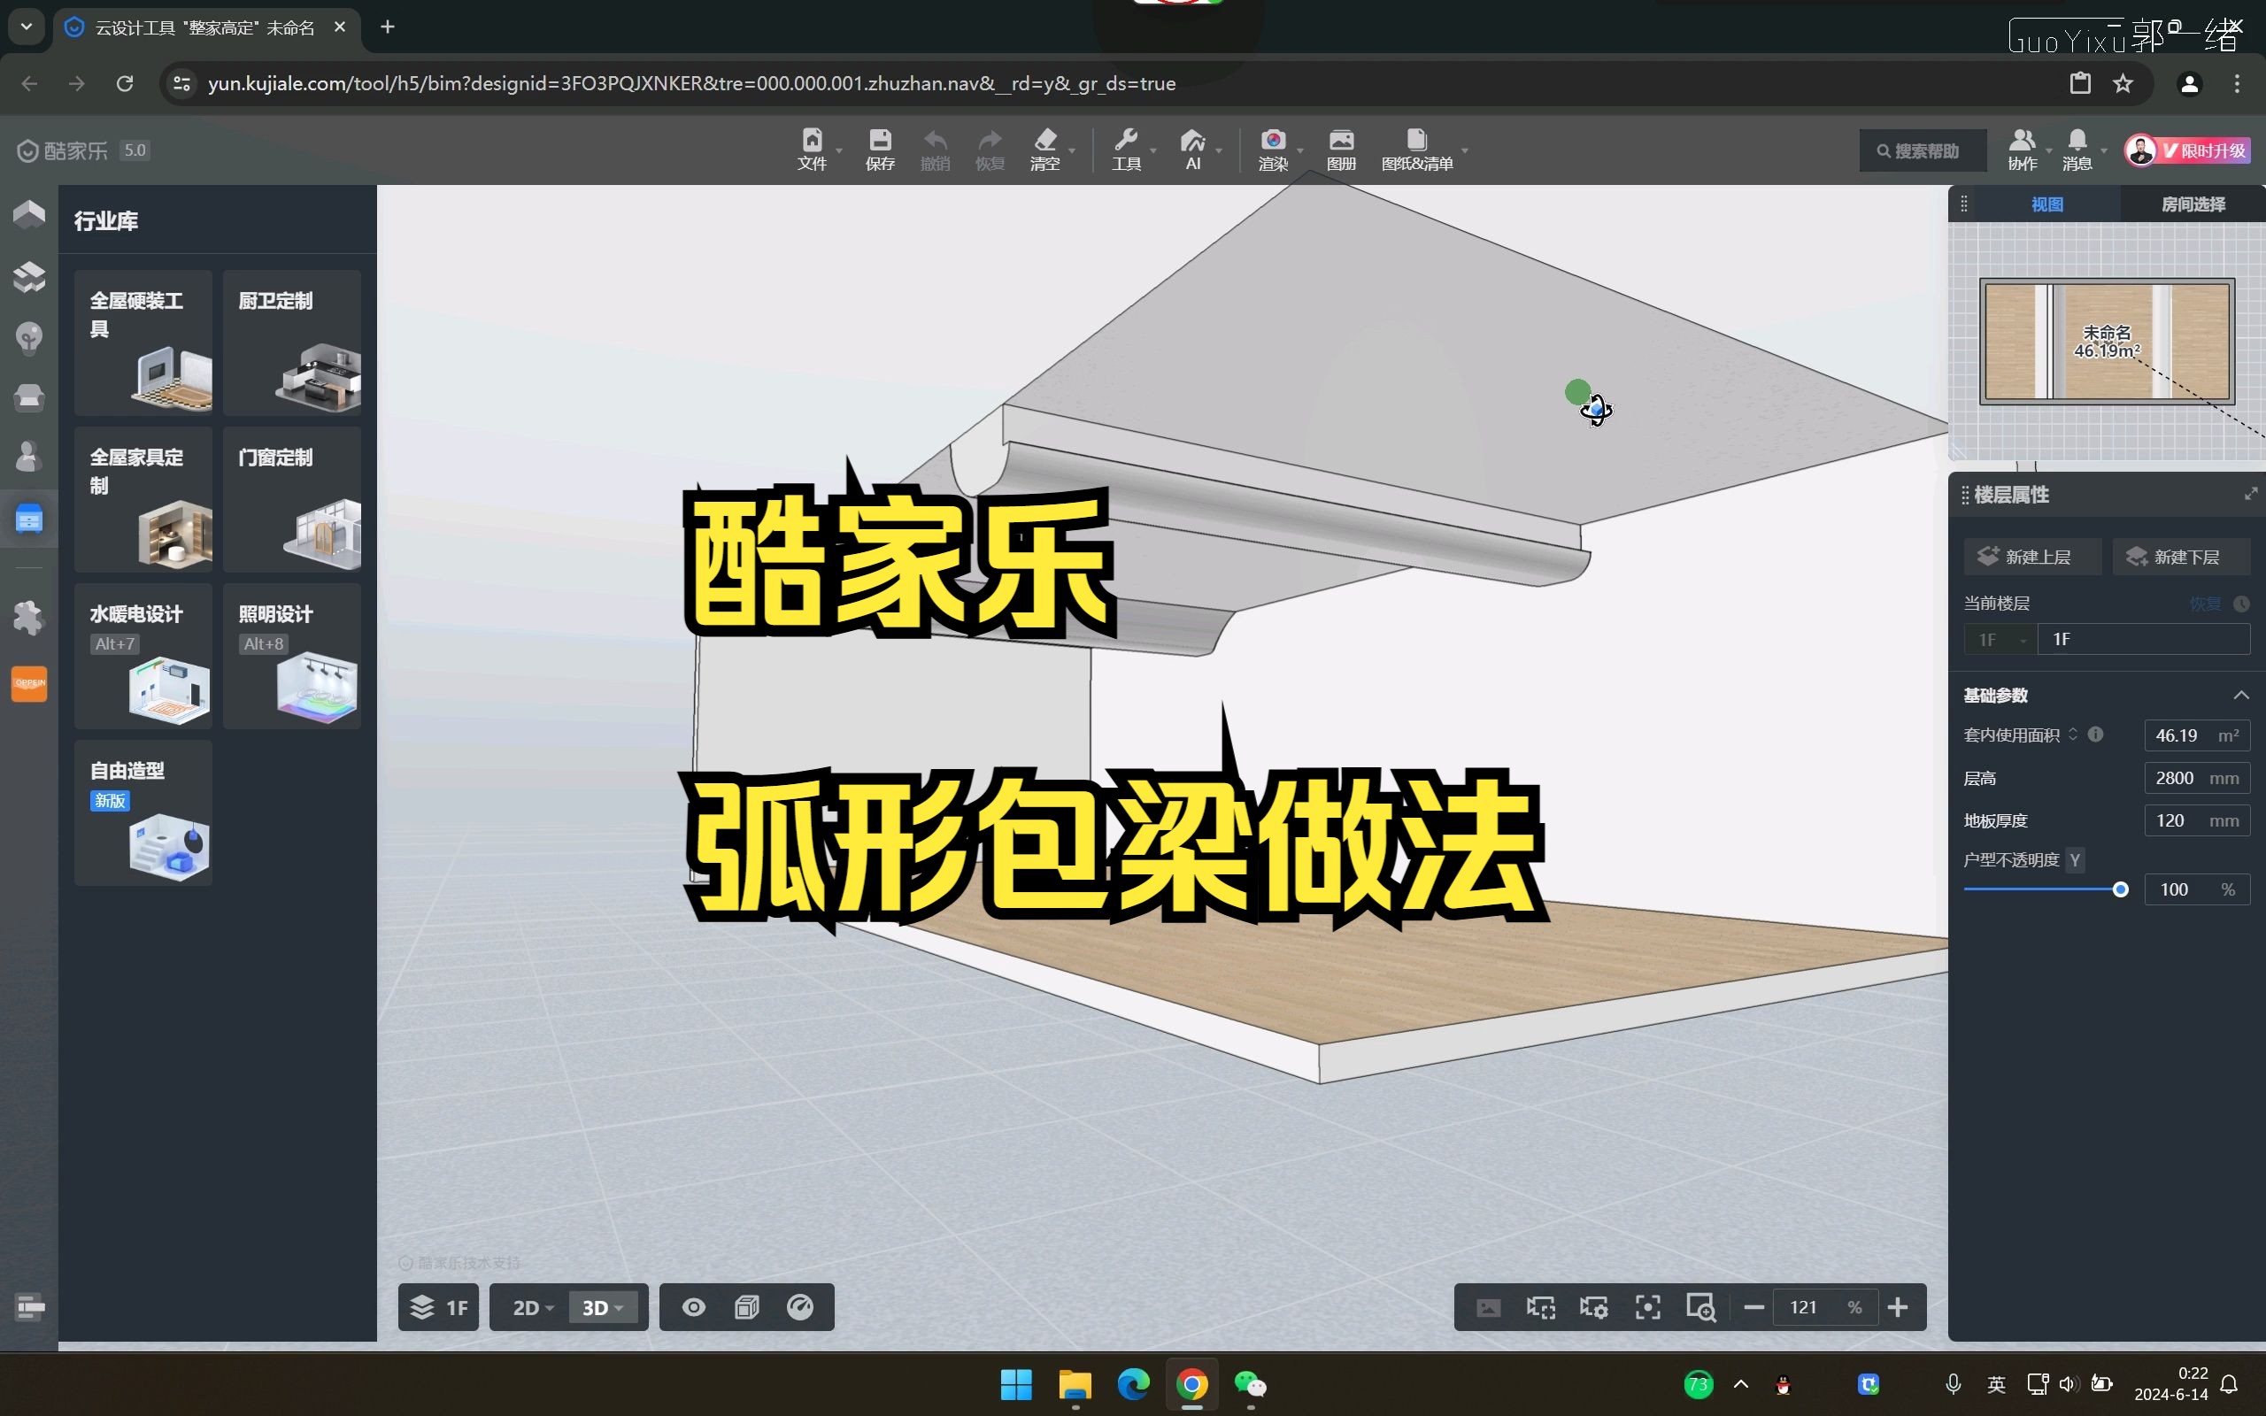Open the 照明设计 category card
The width and height of the screenshot is (2266, 1416).
pyautogui.click(x=292, y=656)
